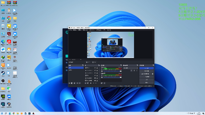Open the red NetEase Cloud Music desktop icon
Viewport: 205px width, 115px height.
(x=9, y=42)
